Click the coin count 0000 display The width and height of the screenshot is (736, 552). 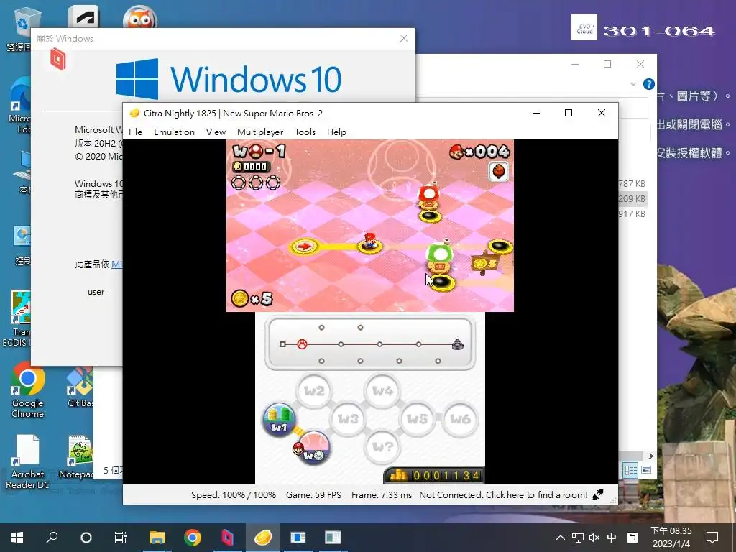coord(251,167)
